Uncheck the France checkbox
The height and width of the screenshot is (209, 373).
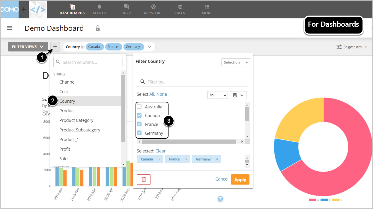[139, 124]
